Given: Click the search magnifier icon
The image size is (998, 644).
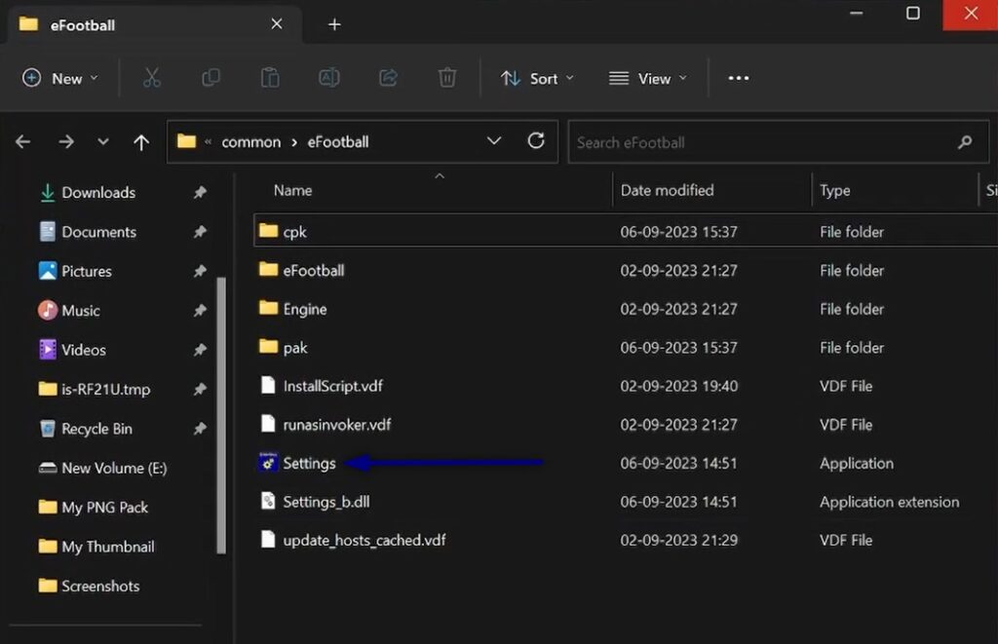Looking at the screenshot, I should pos(965,142).
